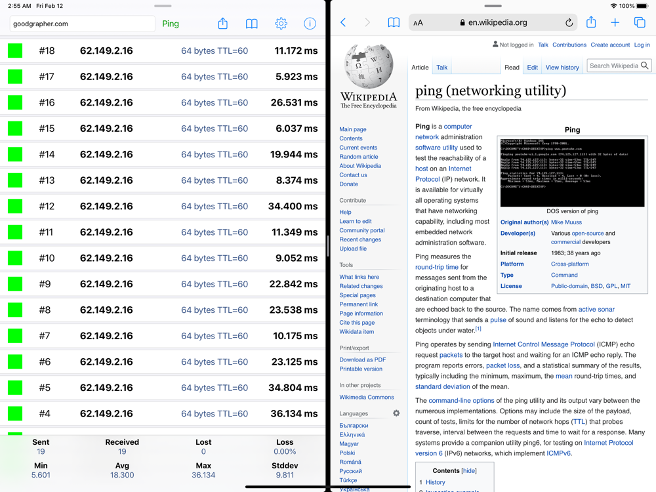Tap the Avg value 18.300

122,475
